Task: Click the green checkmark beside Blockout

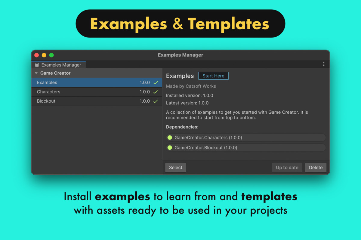Action: click(x=156, y=101)
